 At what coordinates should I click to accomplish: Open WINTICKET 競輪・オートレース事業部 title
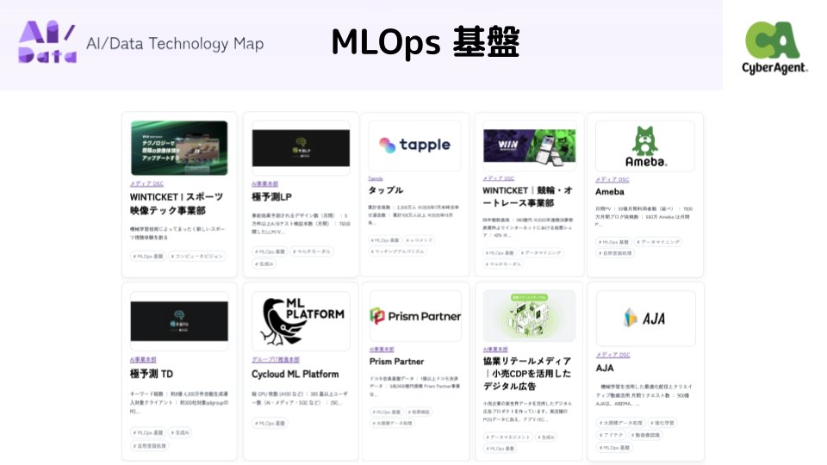click(x=527, y=196)
